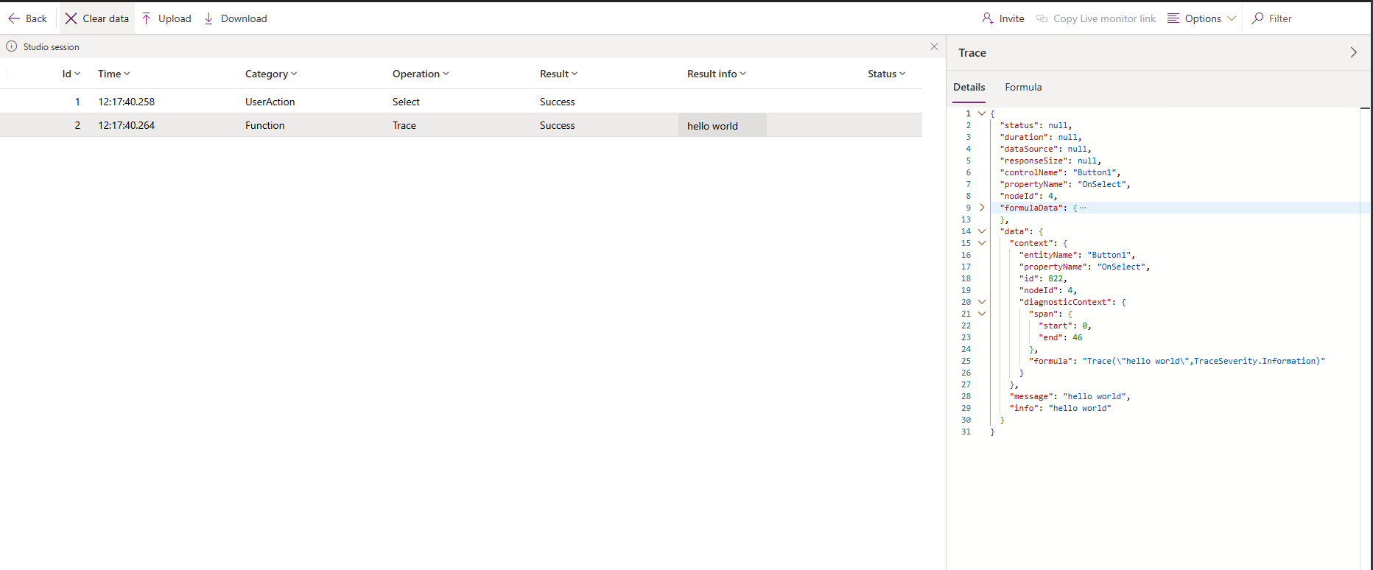Click the Studio session text
The width and height of the screenshot is (1373, 570).
coord(51,46)
